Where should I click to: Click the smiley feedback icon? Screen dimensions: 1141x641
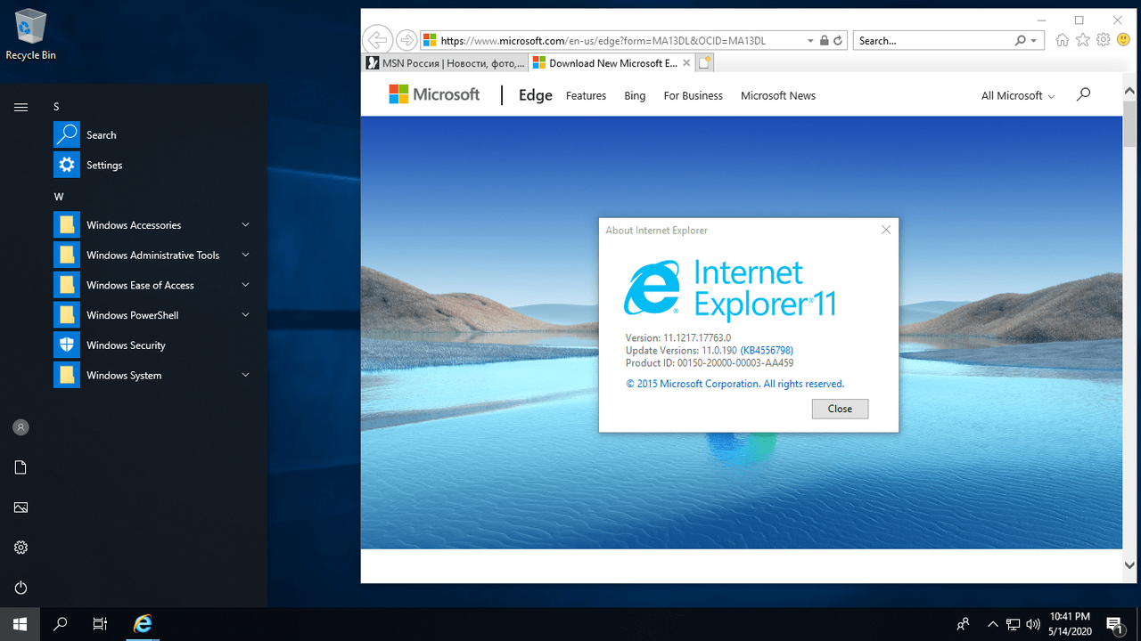pyautogui.click(x=1123, y=40)
